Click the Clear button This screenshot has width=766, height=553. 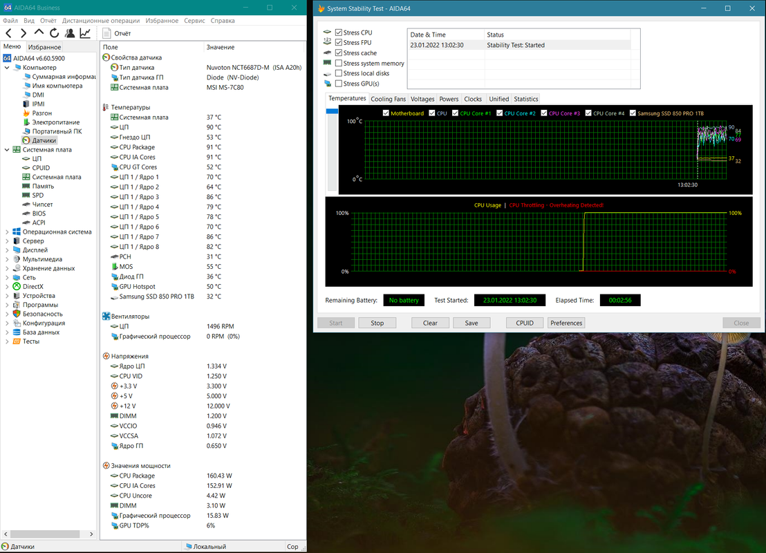(x=430, y=323)
